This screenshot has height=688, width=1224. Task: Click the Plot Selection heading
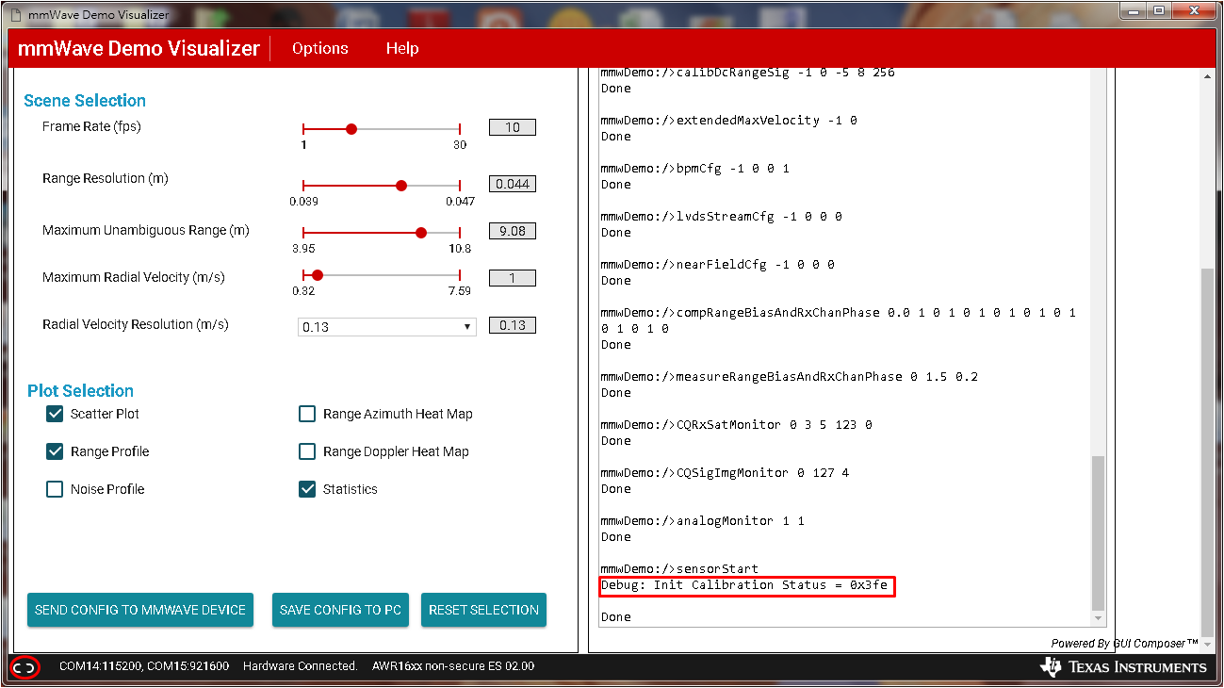pos(80,391)
